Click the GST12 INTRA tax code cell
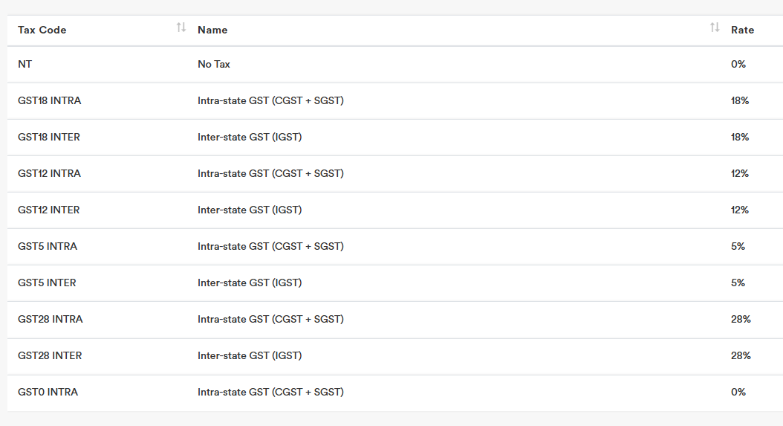 [50, 174]
